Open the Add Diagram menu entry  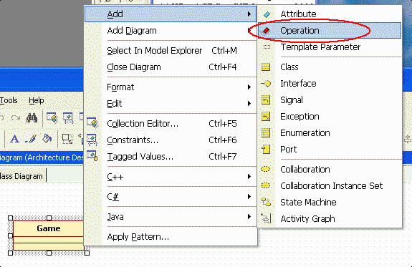[x=171, y=31]
